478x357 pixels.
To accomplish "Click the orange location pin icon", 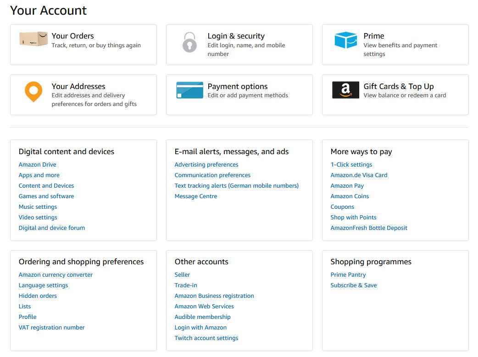I will (33, 91).
